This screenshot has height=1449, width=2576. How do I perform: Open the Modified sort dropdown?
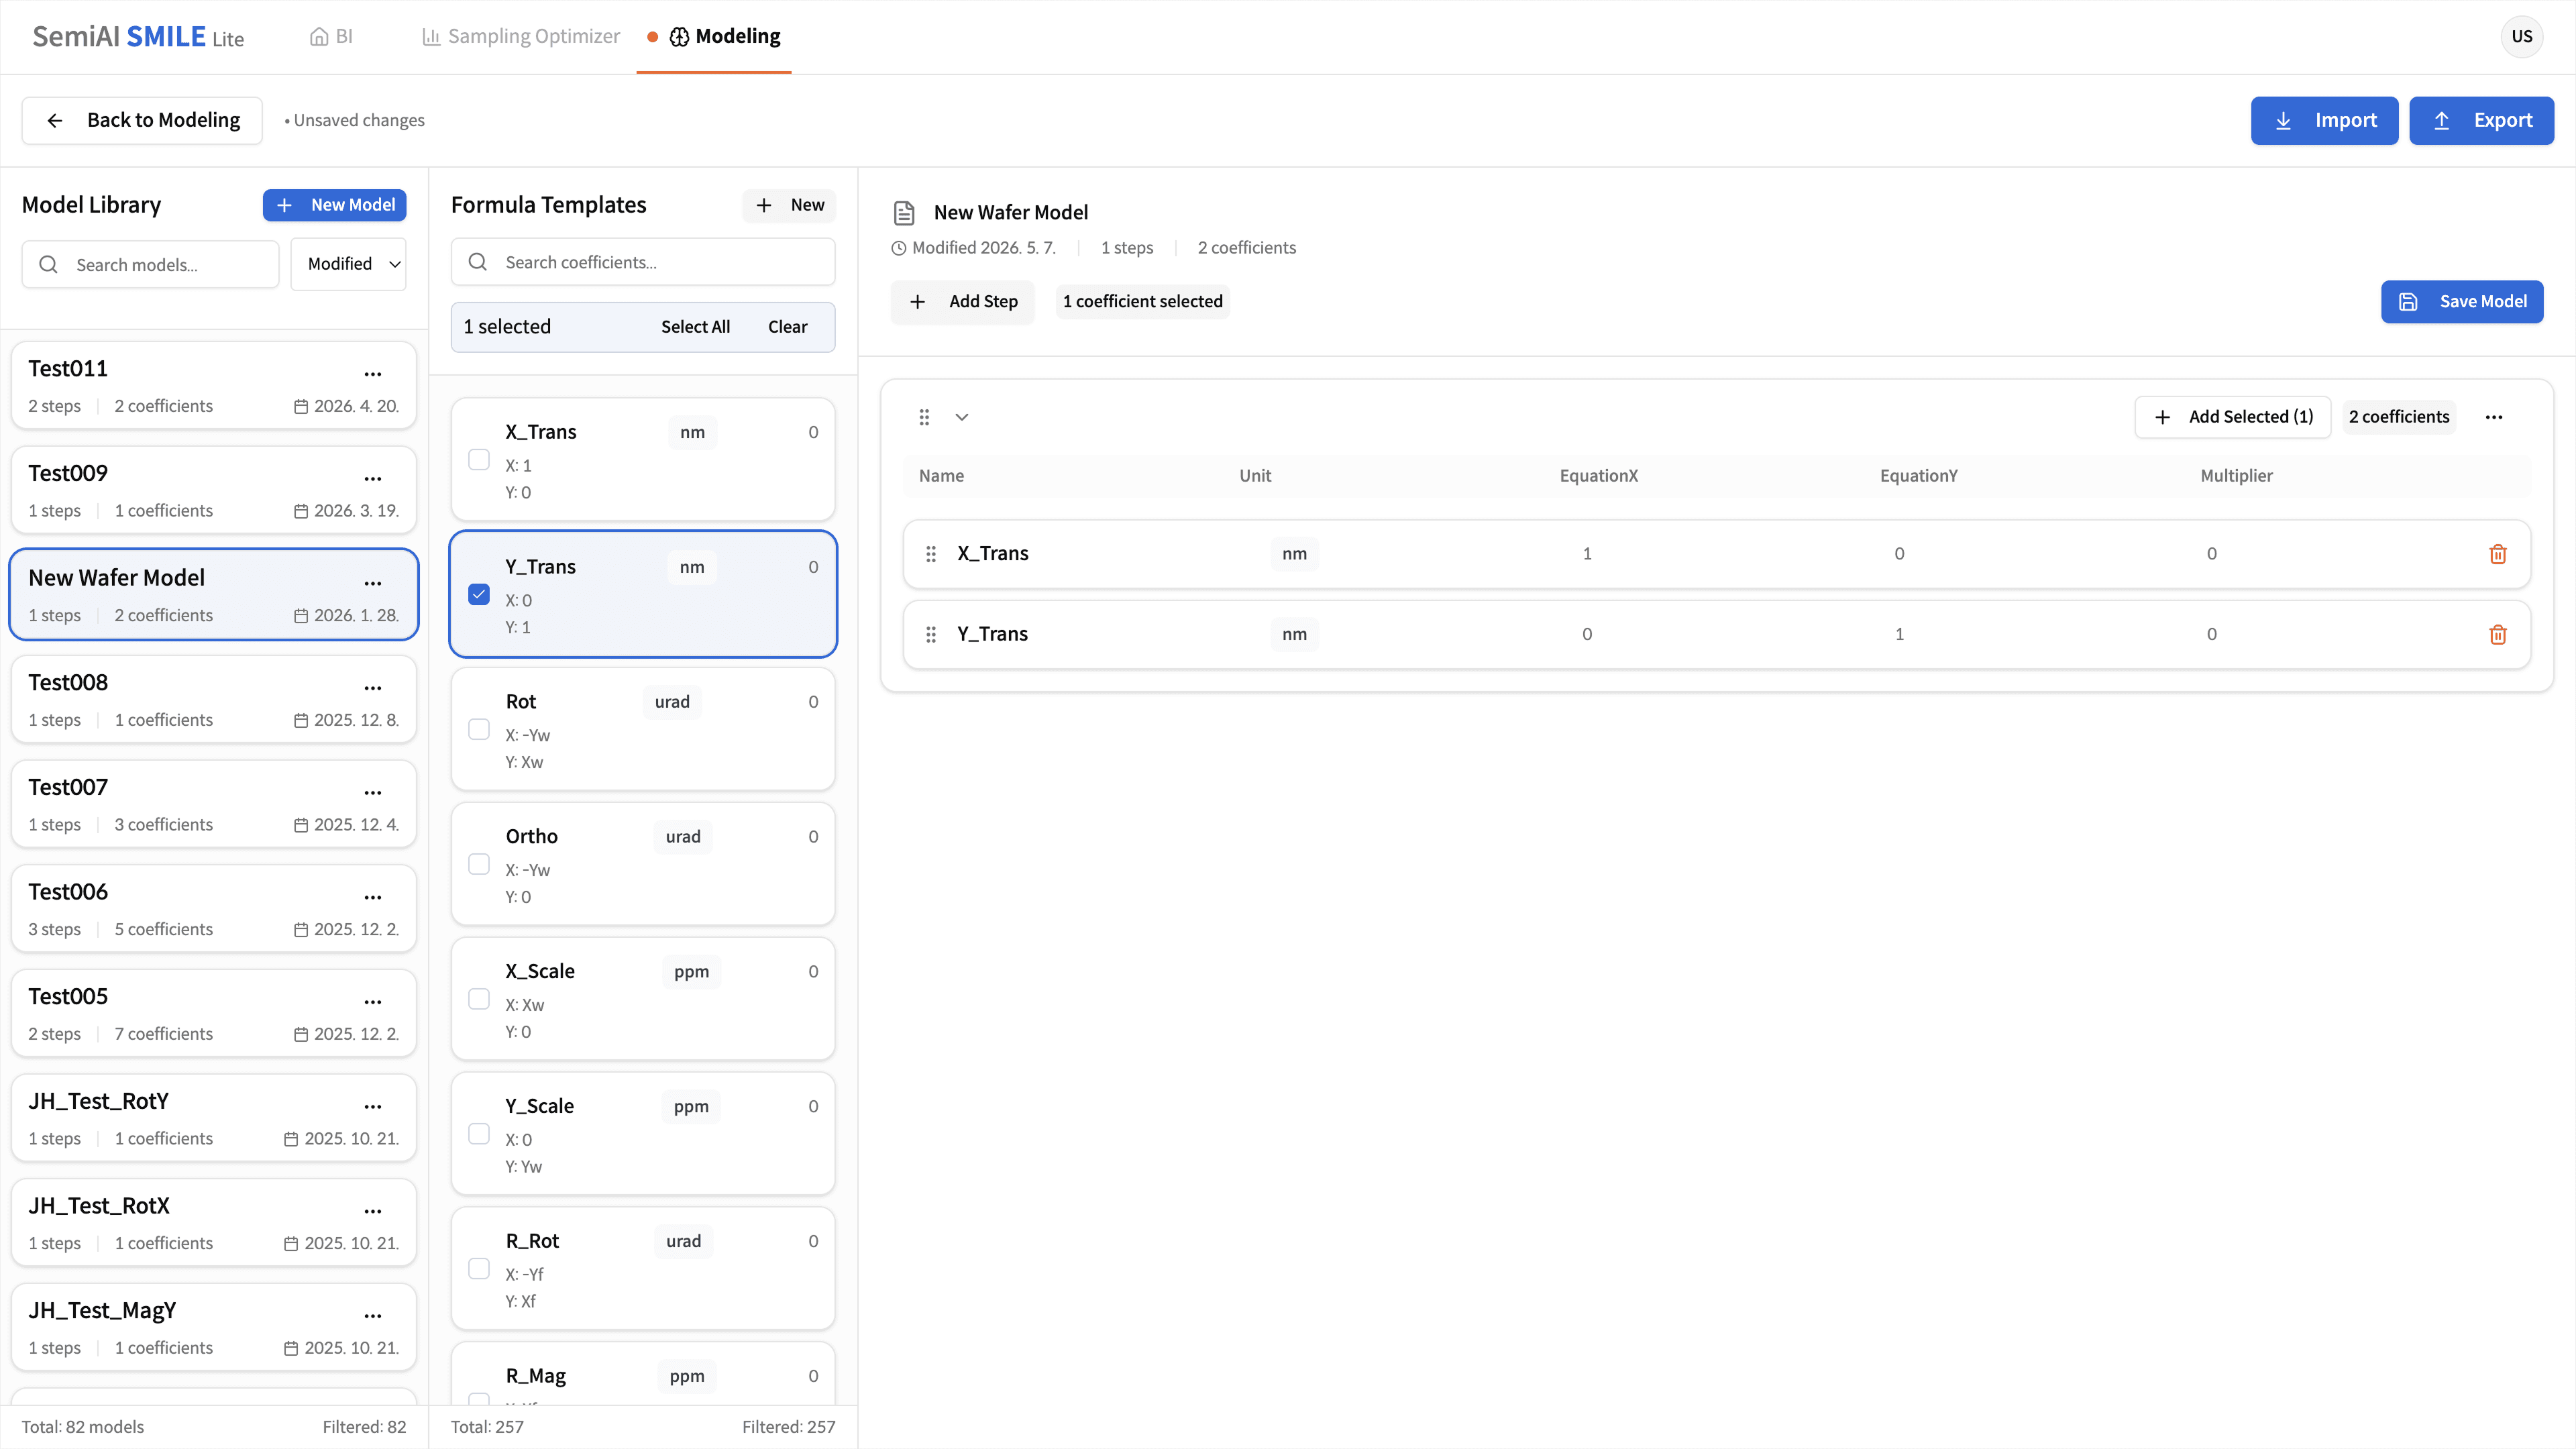point(348,264)
